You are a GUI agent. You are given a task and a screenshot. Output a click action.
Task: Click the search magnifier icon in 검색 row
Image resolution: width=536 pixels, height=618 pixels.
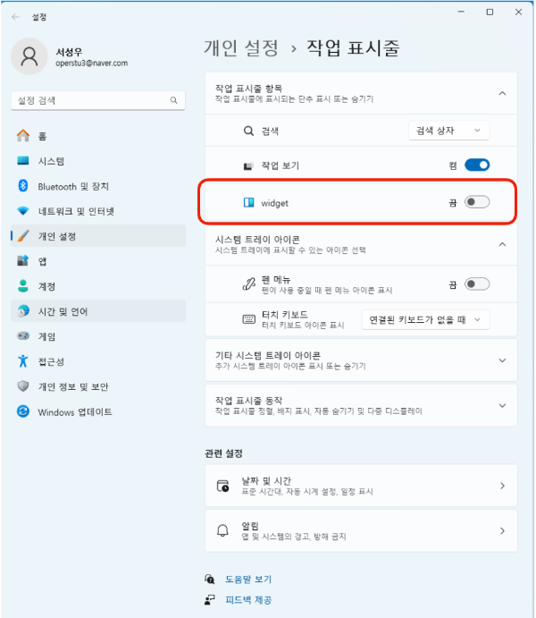tap(248, 131)
